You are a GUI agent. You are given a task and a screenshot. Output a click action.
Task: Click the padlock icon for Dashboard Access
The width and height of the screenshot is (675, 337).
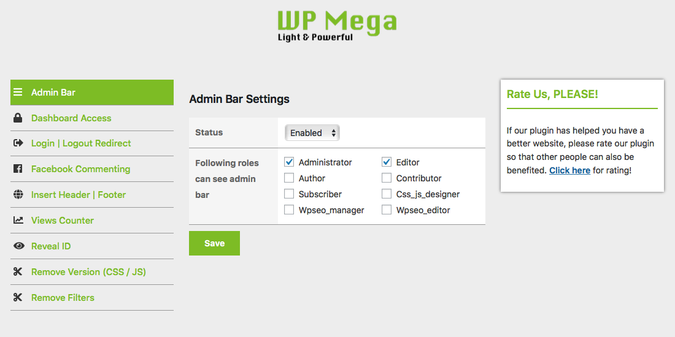(18, 118)
